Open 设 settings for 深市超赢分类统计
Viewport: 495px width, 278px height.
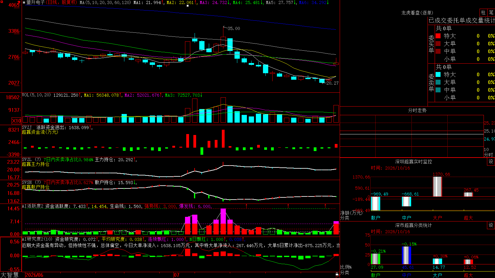click(x=491, y=225)
